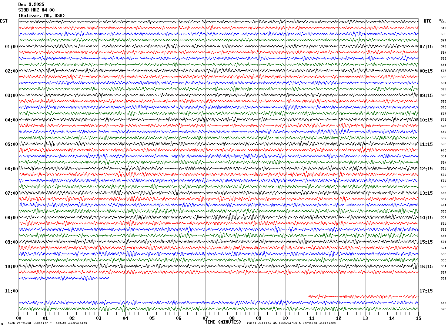Click the DC offset value '565'
The height and width of the screenshot is (328, 448).
click(x=443, y=101)
